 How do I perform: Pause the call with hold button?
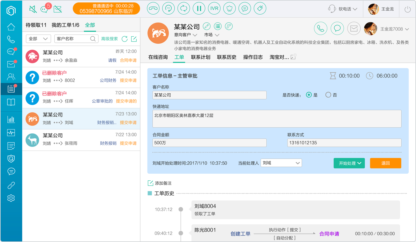click(x=199, y=9)
